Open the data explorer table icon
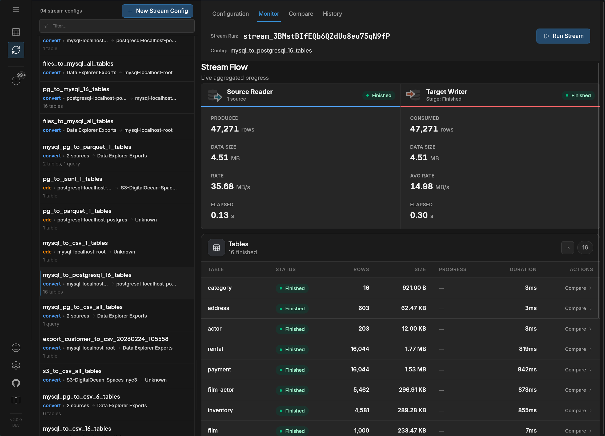Viewport: 605px width, 436px height. 16,32
